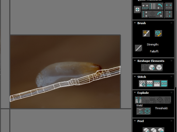This screenshot has width=177, height=132.
Task: Click Align Horizontally to Pivot icon
Action: (145, 7)
